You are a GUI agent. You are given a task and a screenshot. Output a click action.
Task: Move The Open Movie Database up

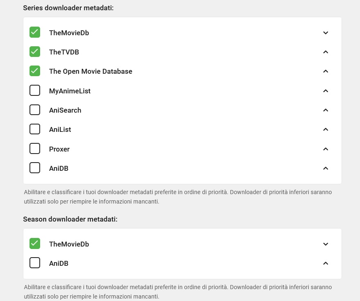click(x=326, y=71)
